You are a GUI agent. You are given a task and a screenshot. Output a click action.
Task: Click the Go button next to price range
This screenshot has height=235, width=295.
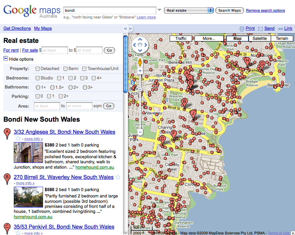[x=109, y=50]
